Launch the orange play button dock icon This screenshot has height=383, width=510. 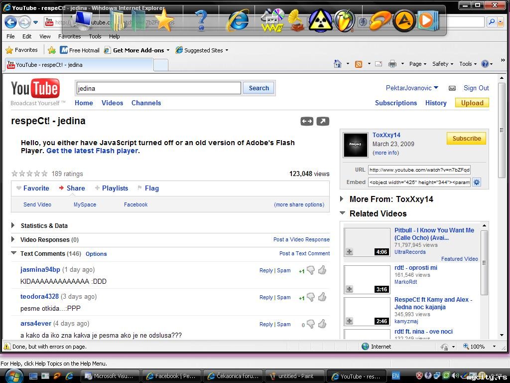coord(427,20)
